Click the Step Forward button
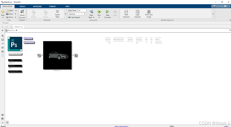 108,14
